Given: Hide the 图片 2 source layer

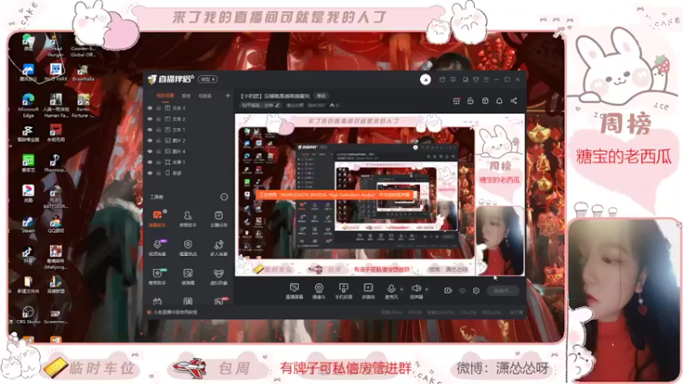Looking at the screenshot, I should [x=150, y=141].
